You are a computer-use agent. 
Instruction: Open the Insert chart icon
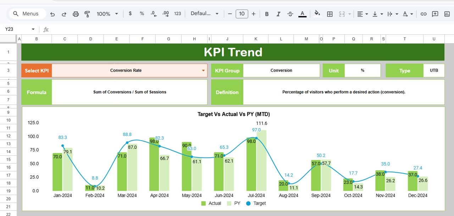(447, 14)
